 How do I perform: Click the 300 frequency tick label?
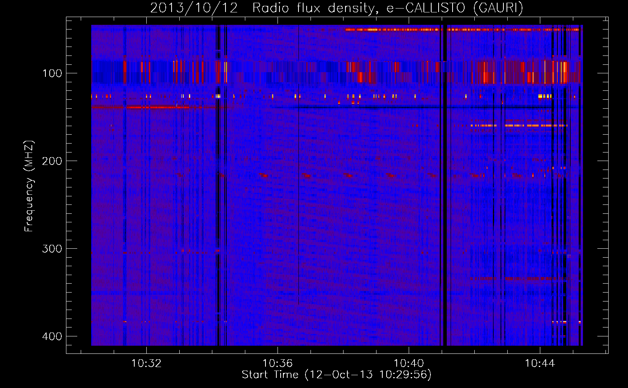(52, 249)
